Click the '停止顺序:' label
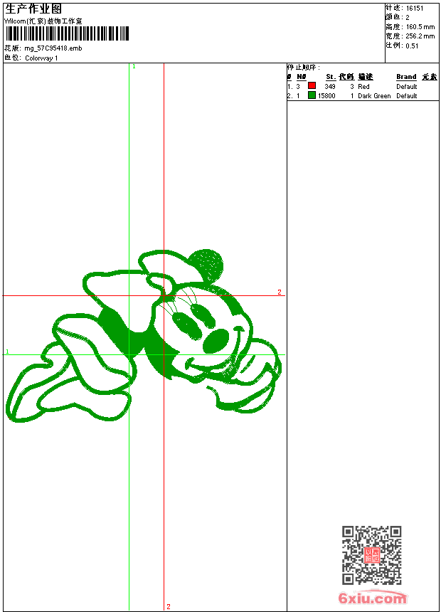 (304, 67)
